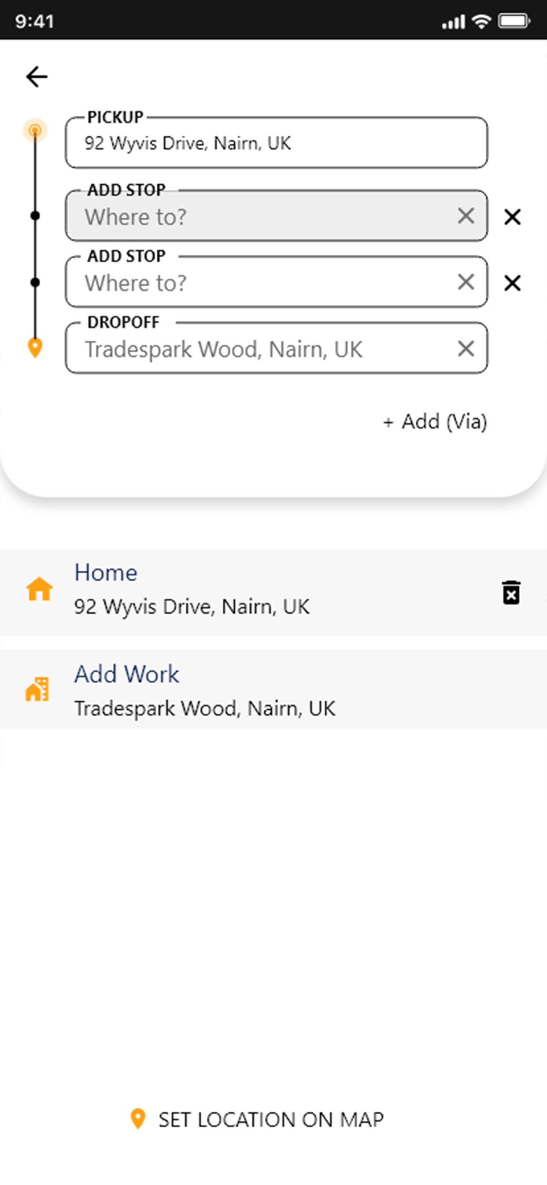The height and width of the screenshot is (1185, 547).
Task: Clear the second Add Stop field text
Action: (x=466, y=282)
